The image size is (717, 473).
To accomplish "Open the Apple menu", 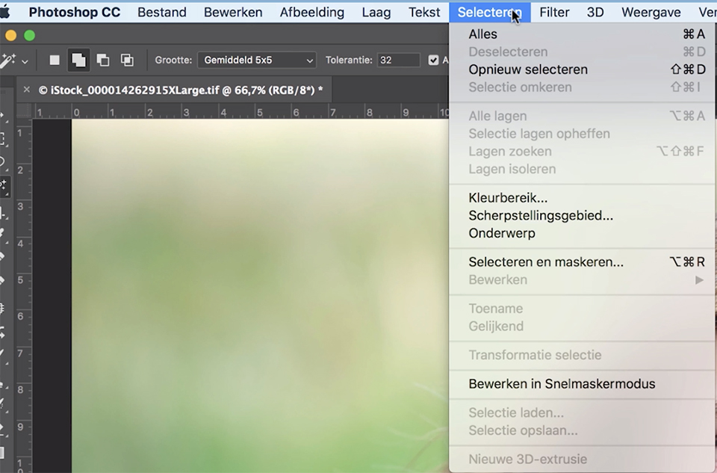I will point(5,12).
